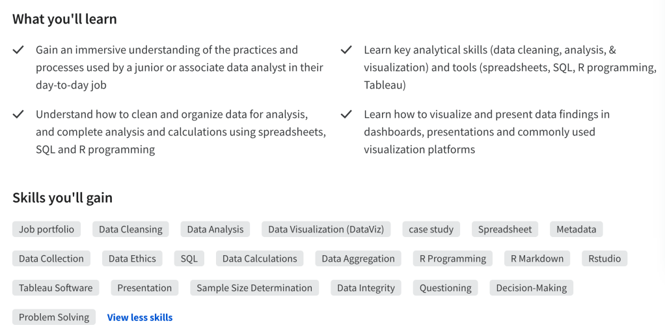Collapse skills with View less skills
The image size is (665, 334).
coord(140,318)
